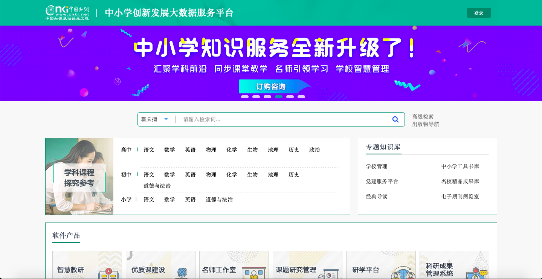Switch to the last banner carousel dot

tap(301, 97)
